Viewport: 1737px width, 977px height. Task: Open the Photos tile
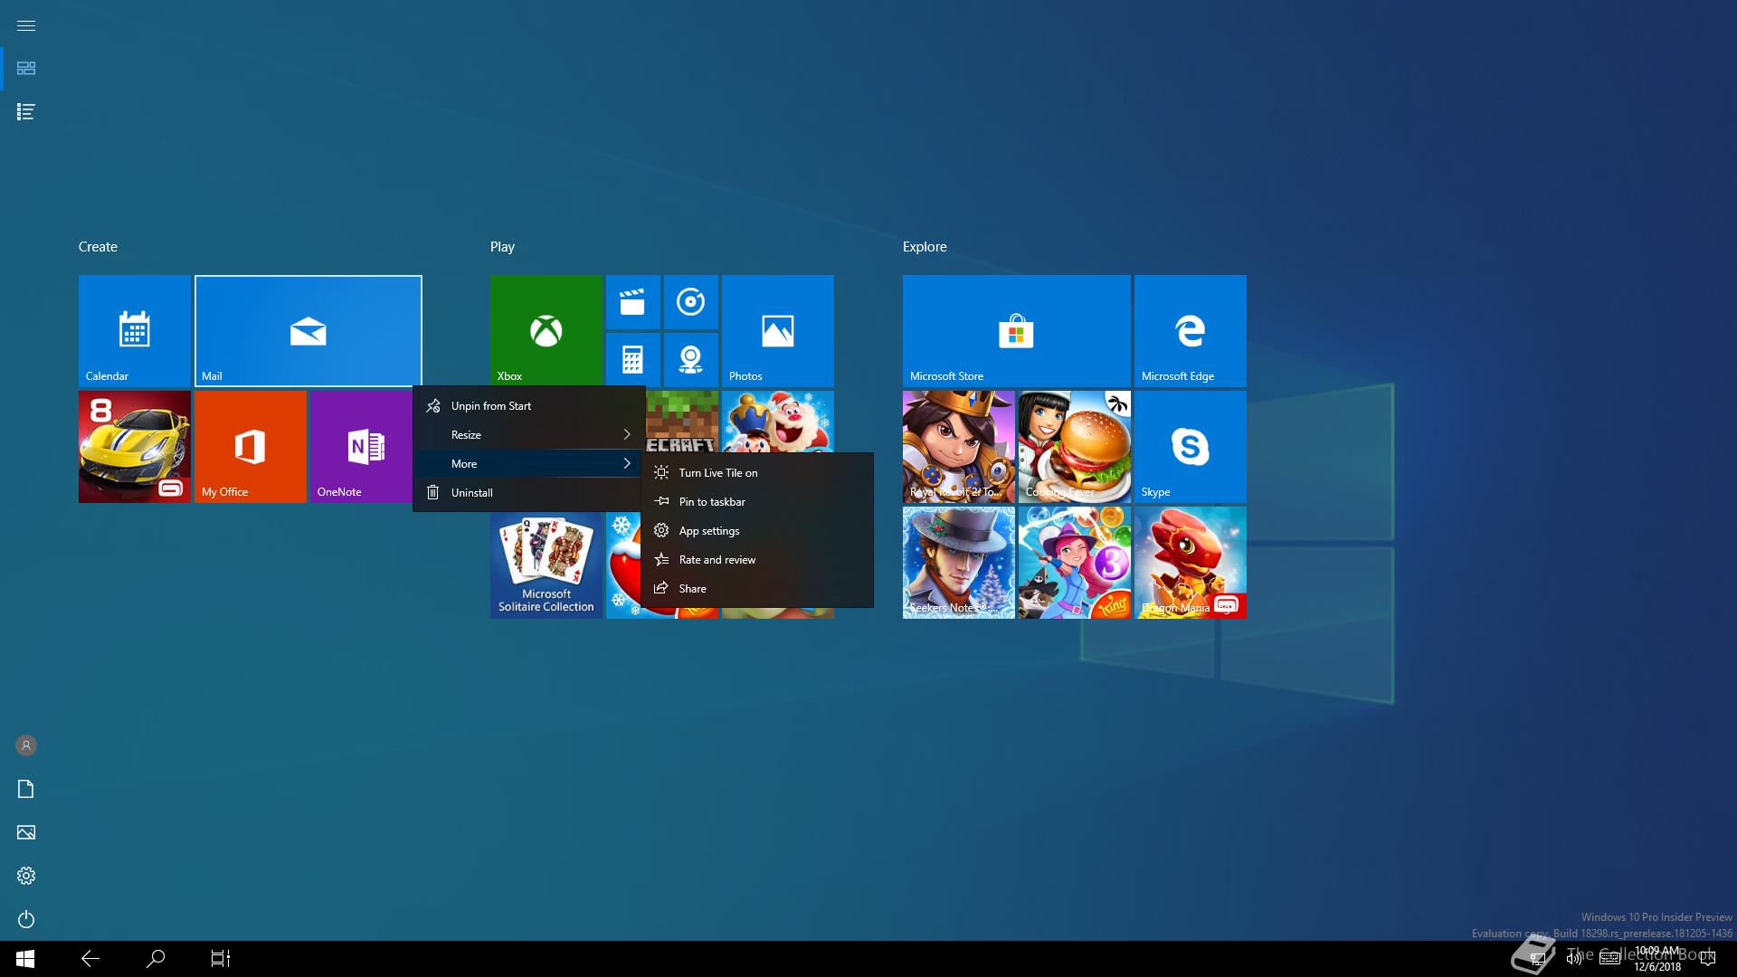777,331
